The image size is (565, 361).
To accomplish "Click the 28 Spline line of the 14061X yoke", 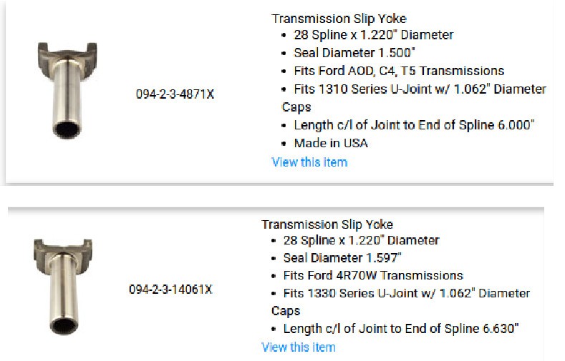I will pyautogui.click(x=362, y=240).
